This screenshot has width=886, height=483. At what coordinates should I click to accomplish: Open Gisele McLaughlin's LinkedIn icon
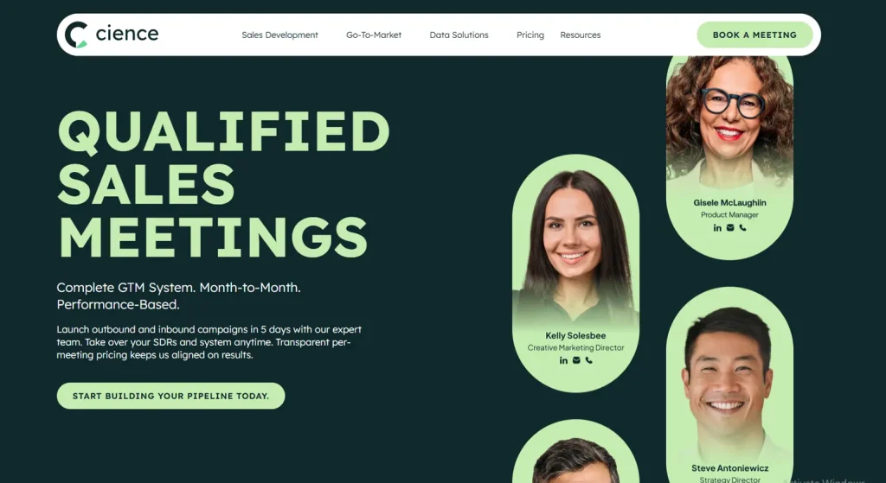pyautogui.click(x=717, y=228)
